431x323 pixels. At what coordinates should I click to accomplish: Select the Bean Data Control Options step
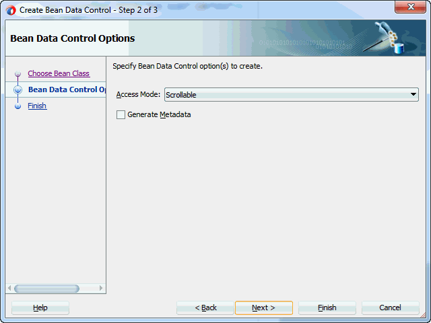[x=67, y=89]
